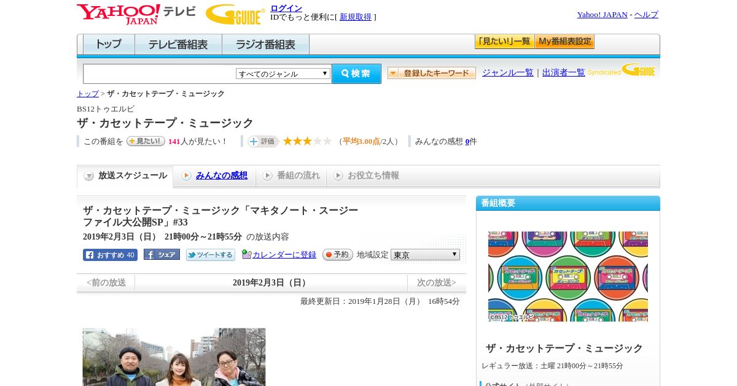Expand the 登録したキーワード dropdown
This screenshot has height=386, width=737.
[431, 73]
